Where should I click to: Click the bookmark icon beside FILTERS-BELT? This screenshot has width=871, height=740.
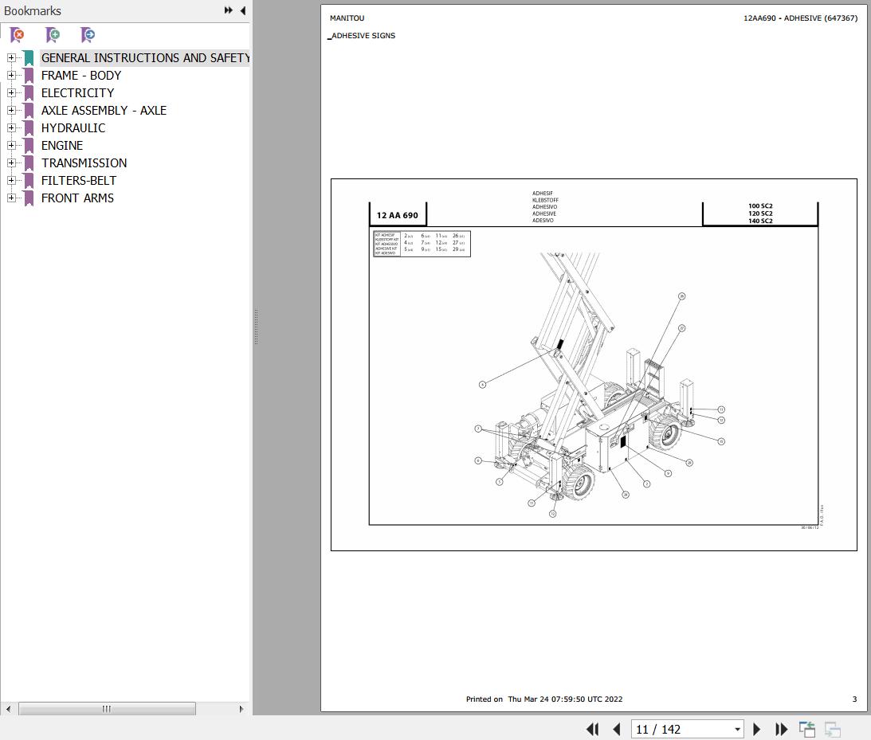(29, 181)
